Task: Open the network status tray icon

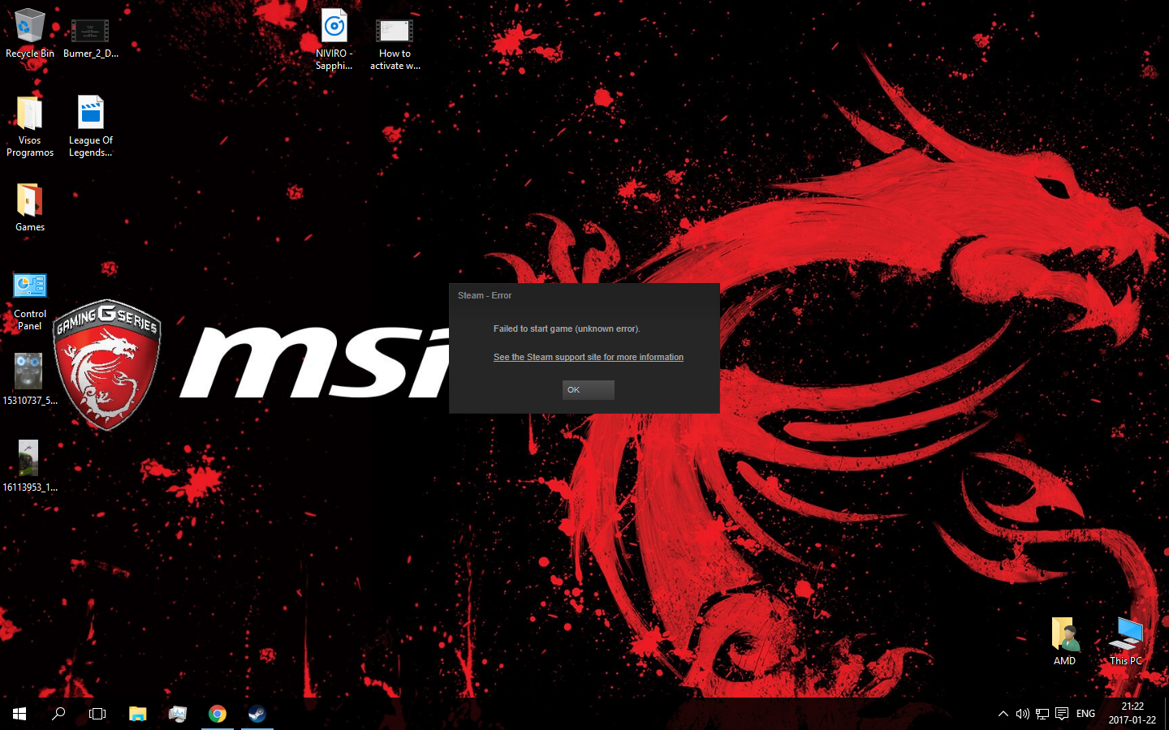Action: coord(1042,714)
